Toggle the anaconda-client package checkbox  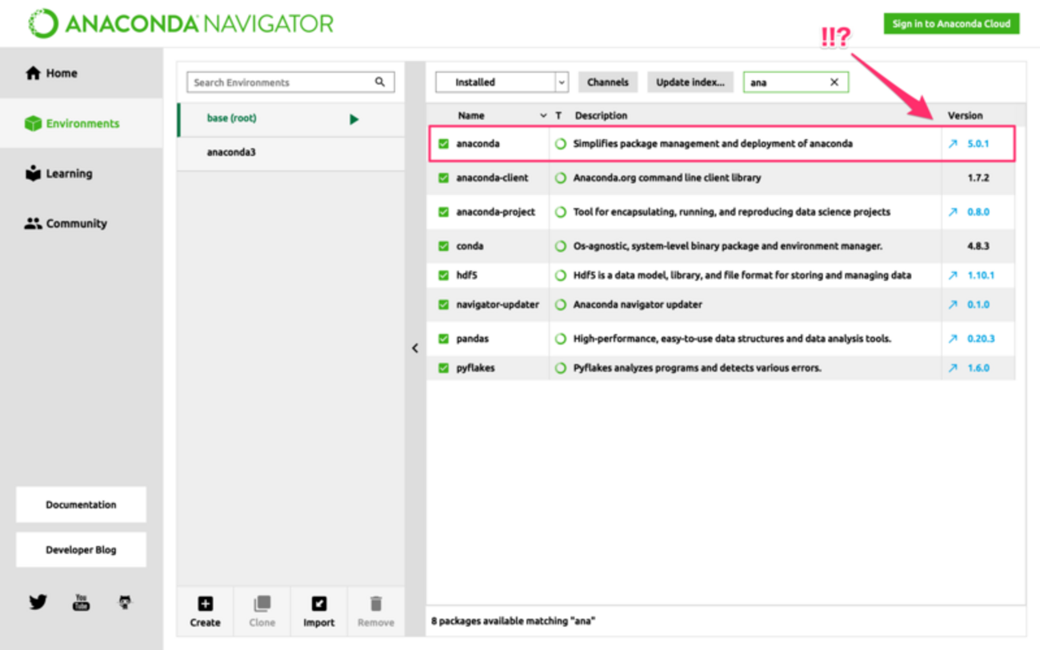(x=443, y=177)
